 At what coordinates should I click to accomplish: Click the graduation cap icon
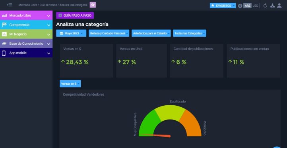click(x=4, y=44)
